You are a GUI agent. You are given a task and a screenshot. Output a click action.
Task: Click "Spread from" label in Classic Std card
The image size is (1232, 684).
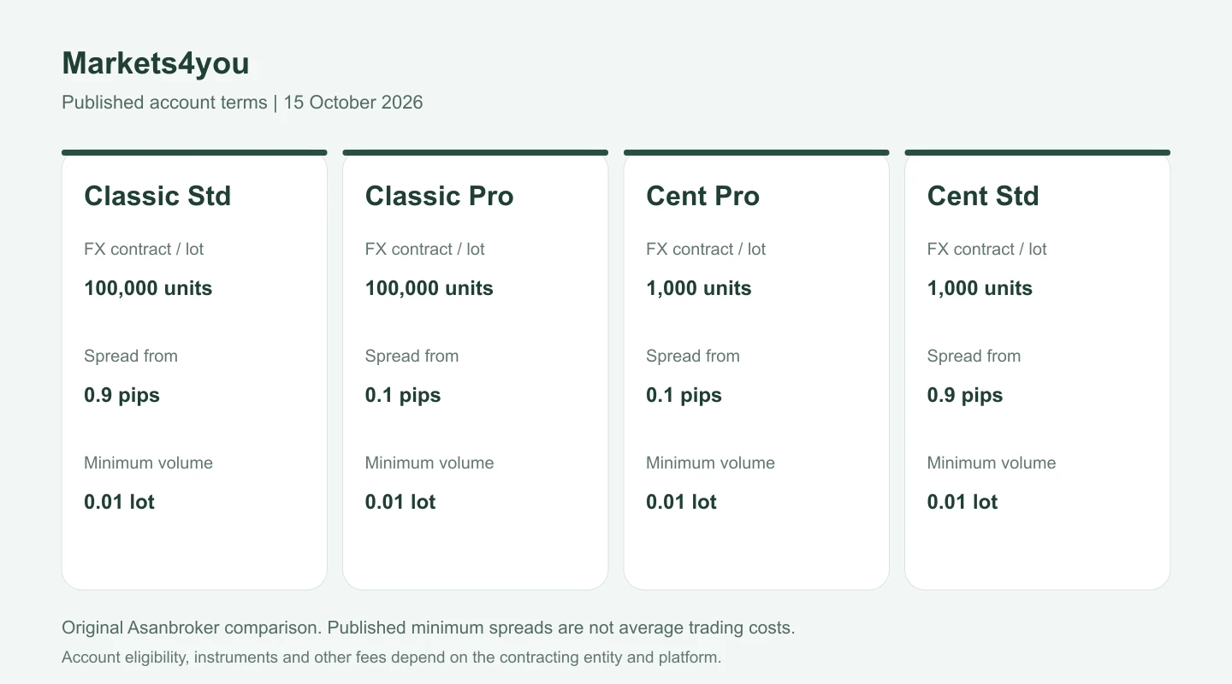[x=131, y=357]
